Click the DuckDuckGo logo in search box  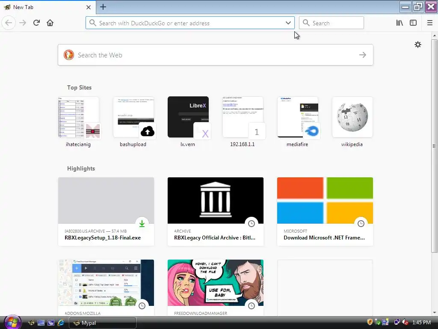click(69, 55)
